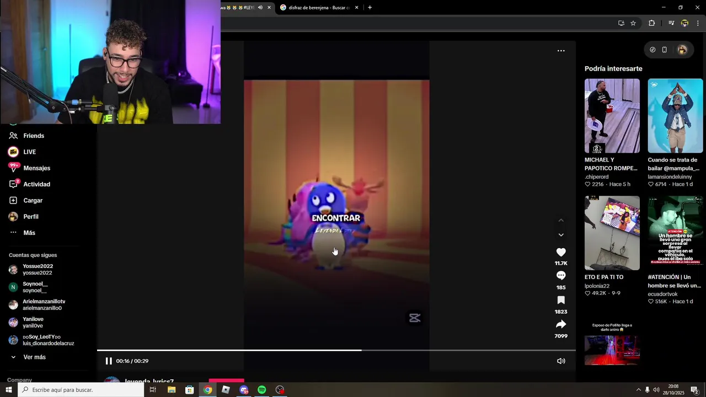Image resolution: width=706 pixels, height=397 pixels.
Task: Close the TikTok #LEYE tab
Action: click(269, 8)
